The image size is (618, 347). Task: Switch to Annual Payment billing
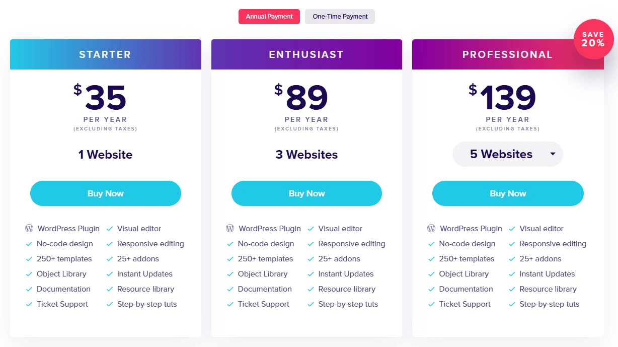click(269, 17)
